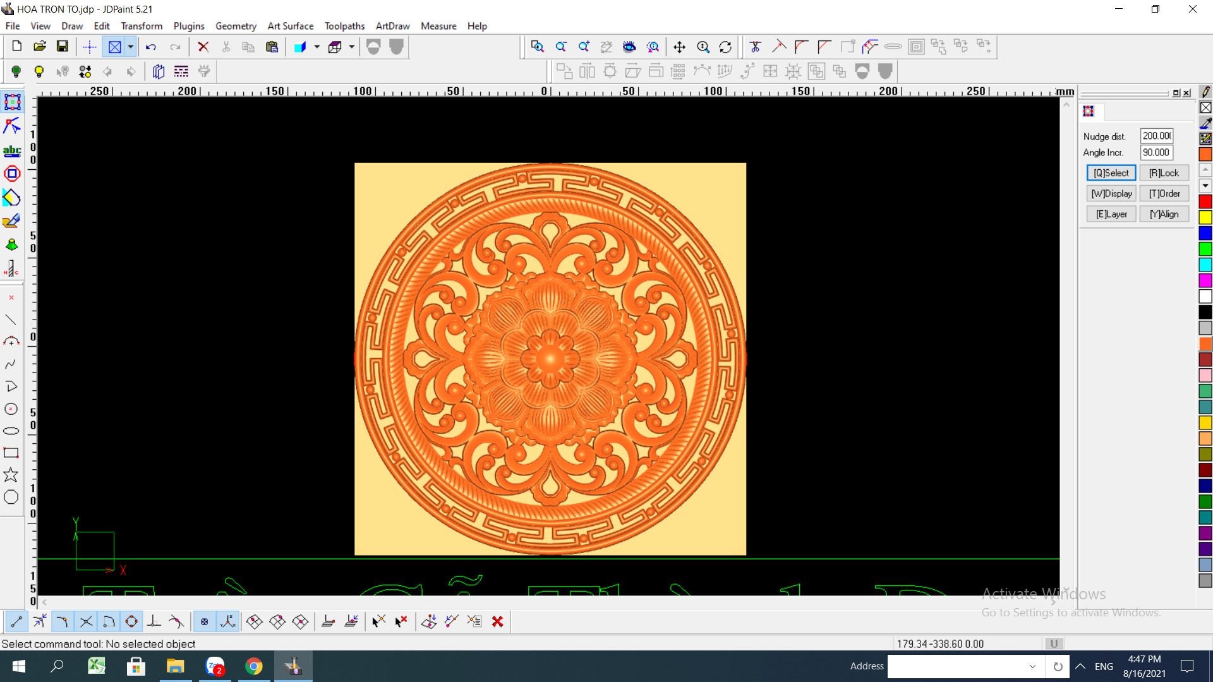This screenshot has width=1213, height=682.
Task: Click the wireframe box view icon
Action: pyautogui.click(x=335, y=47)
